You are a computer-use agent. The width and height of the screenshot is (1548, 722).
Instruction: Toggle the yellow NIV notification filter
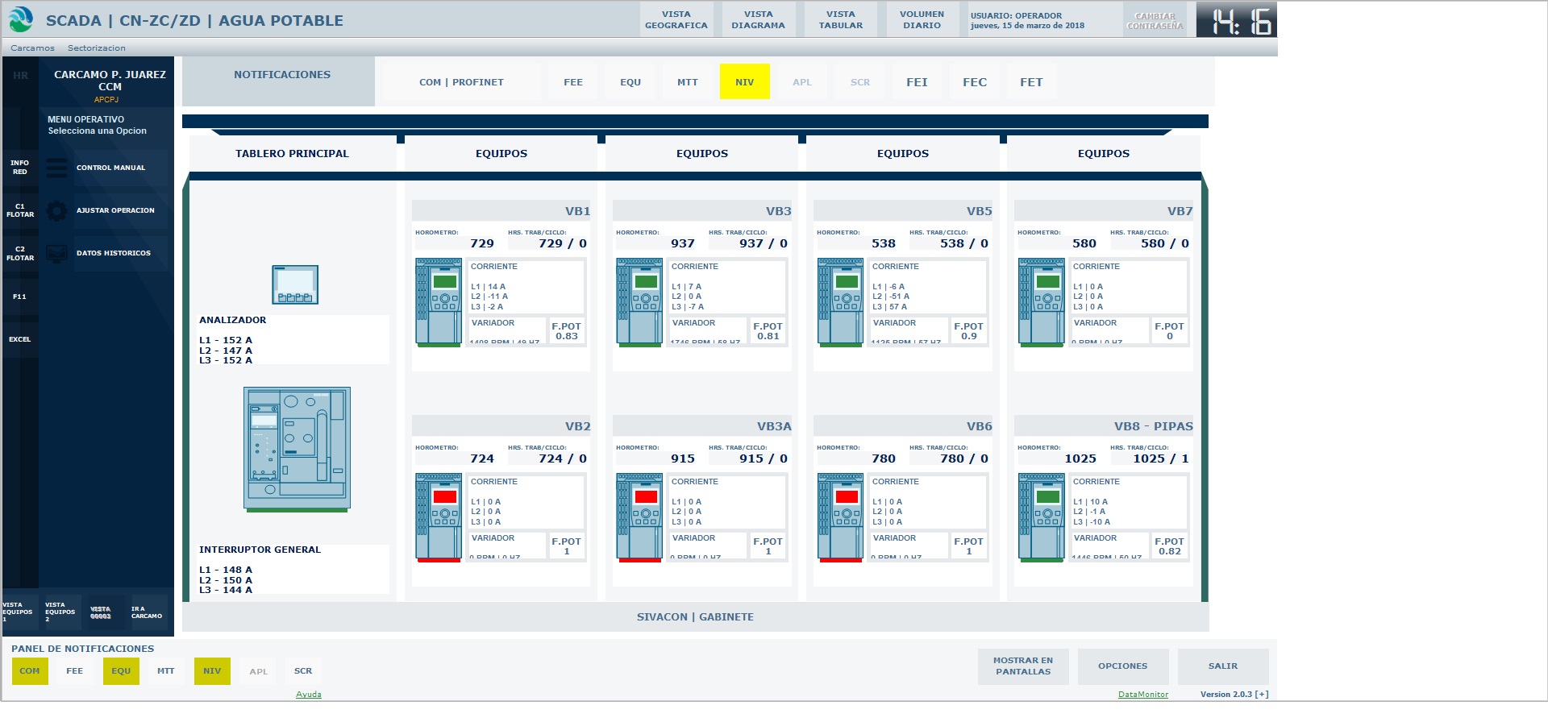coord(744,82)
